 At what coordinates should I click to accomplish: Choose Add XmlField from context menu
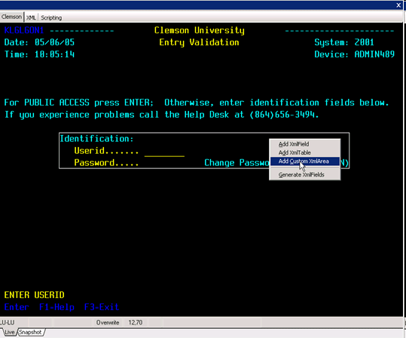tap(305, 144)
